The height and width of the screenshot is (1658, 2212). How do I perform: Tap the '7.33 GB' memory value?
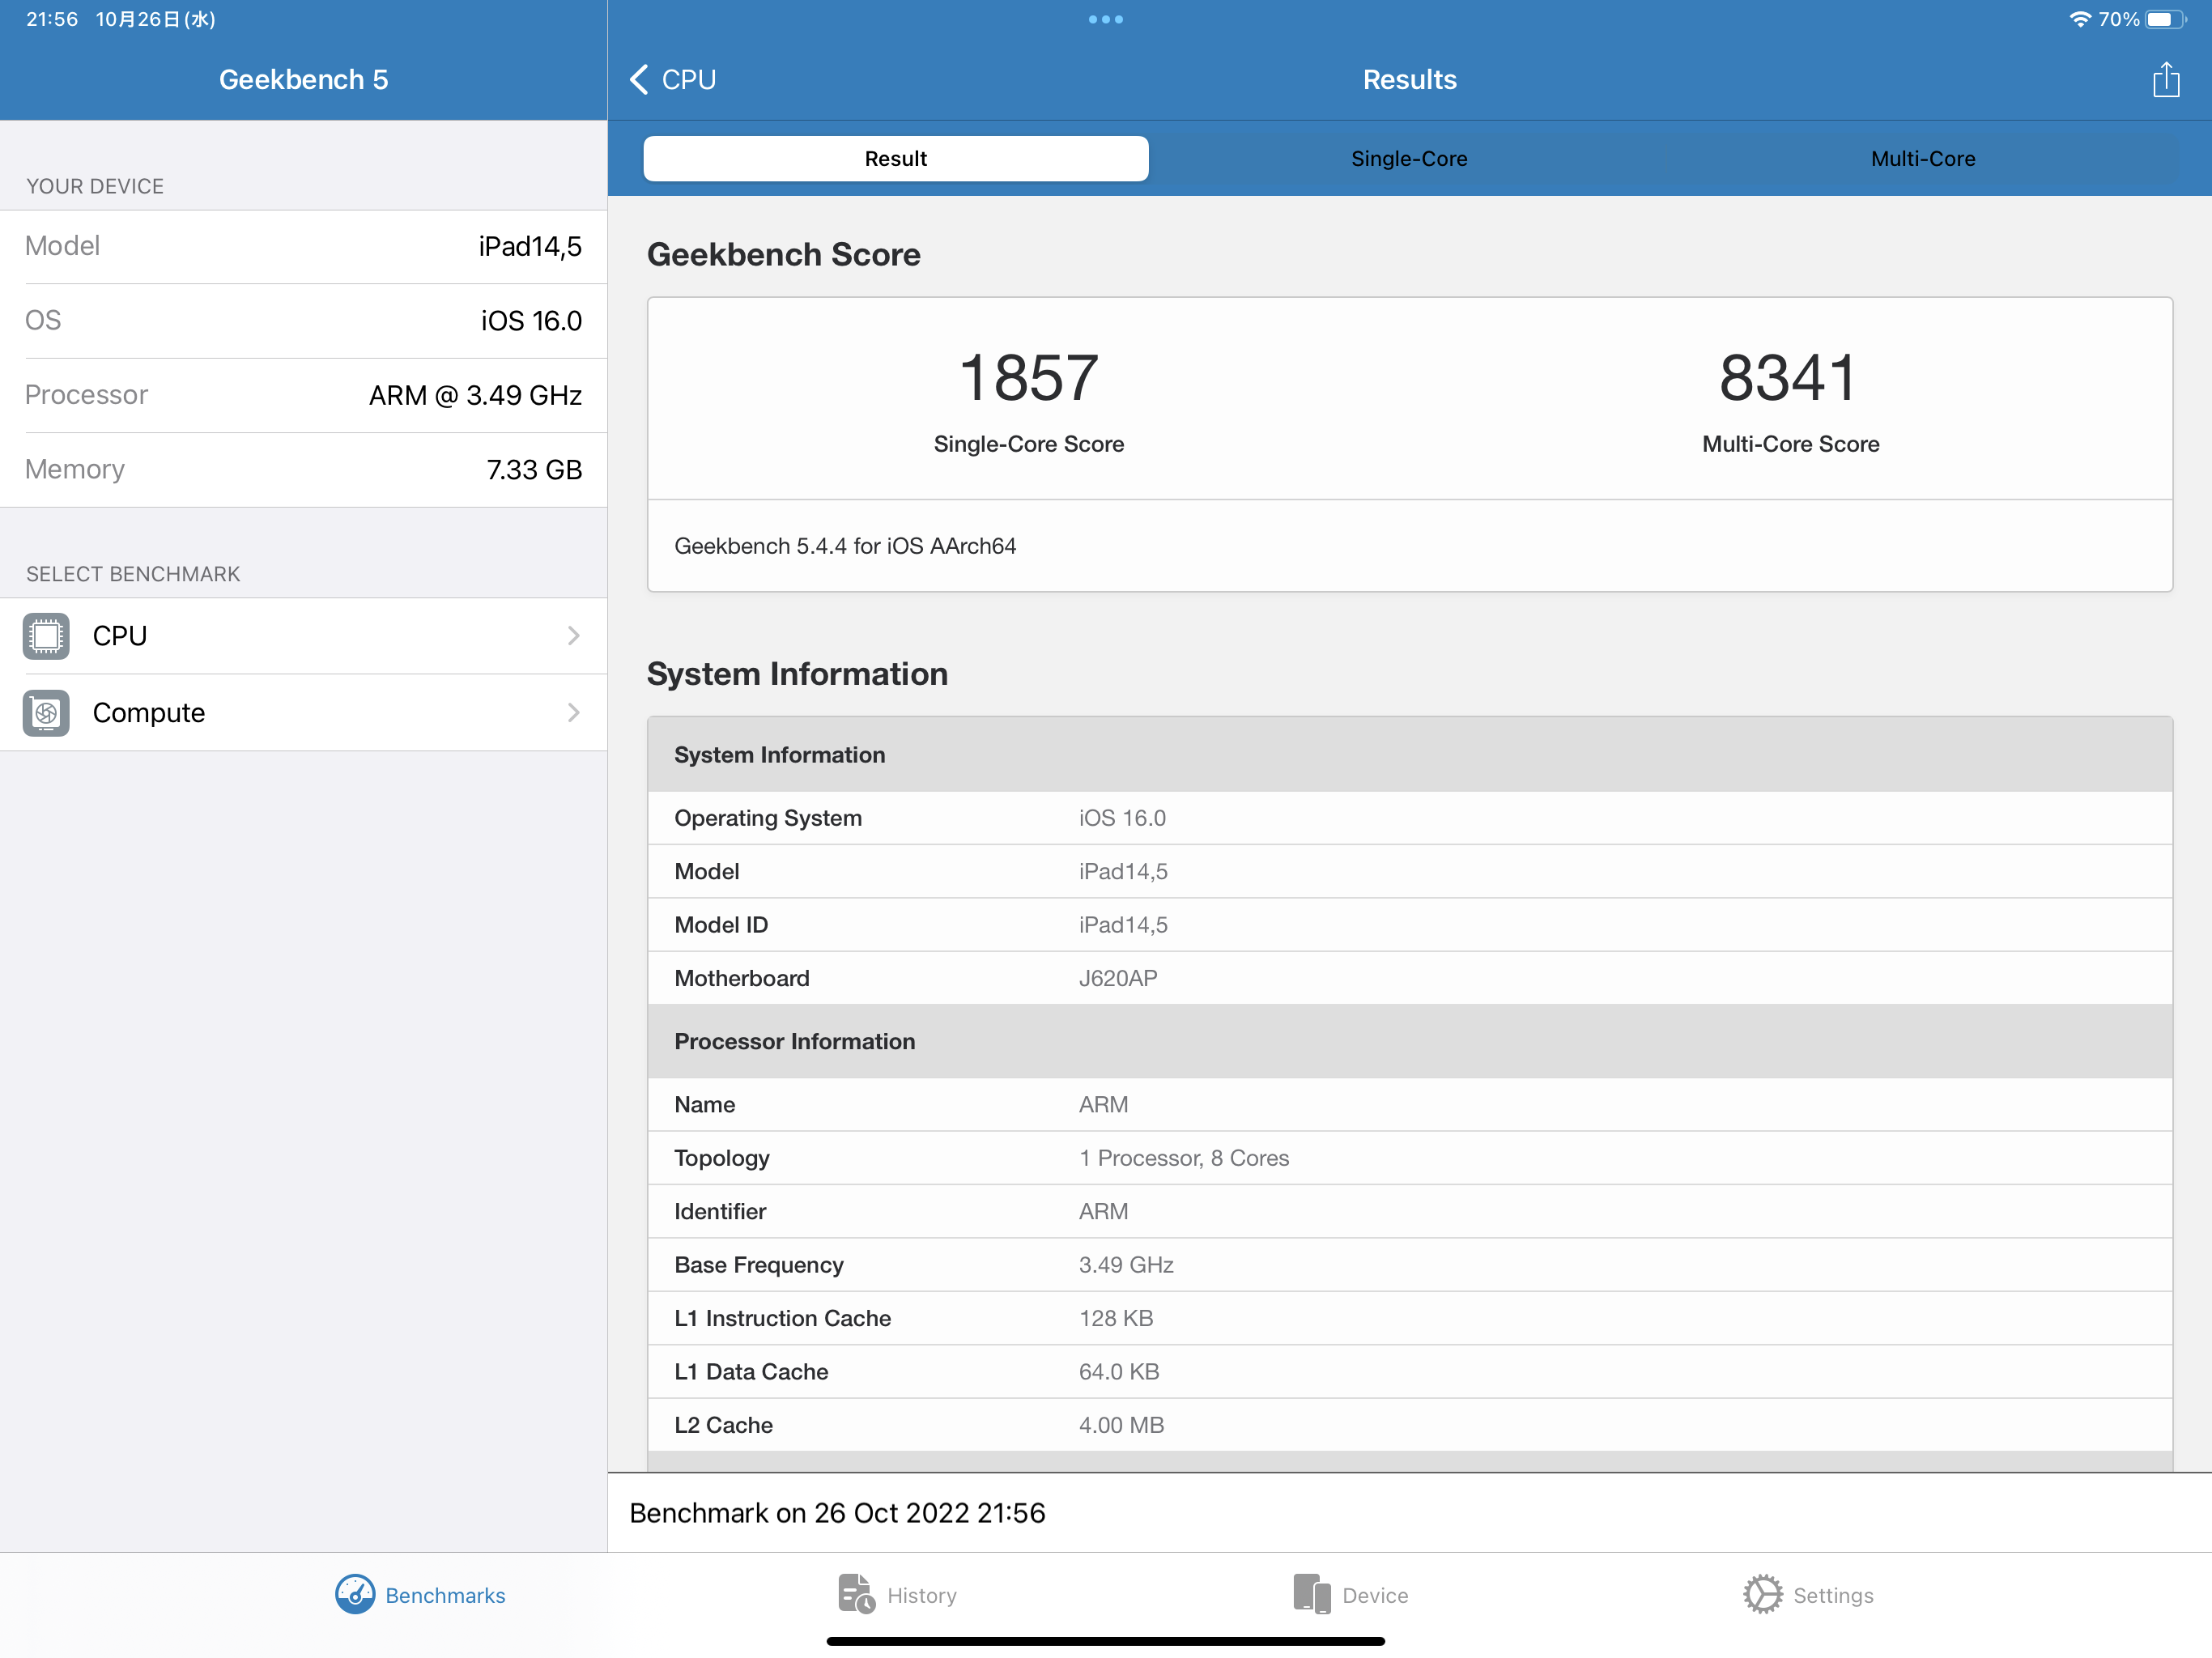(x=534, y=470)
